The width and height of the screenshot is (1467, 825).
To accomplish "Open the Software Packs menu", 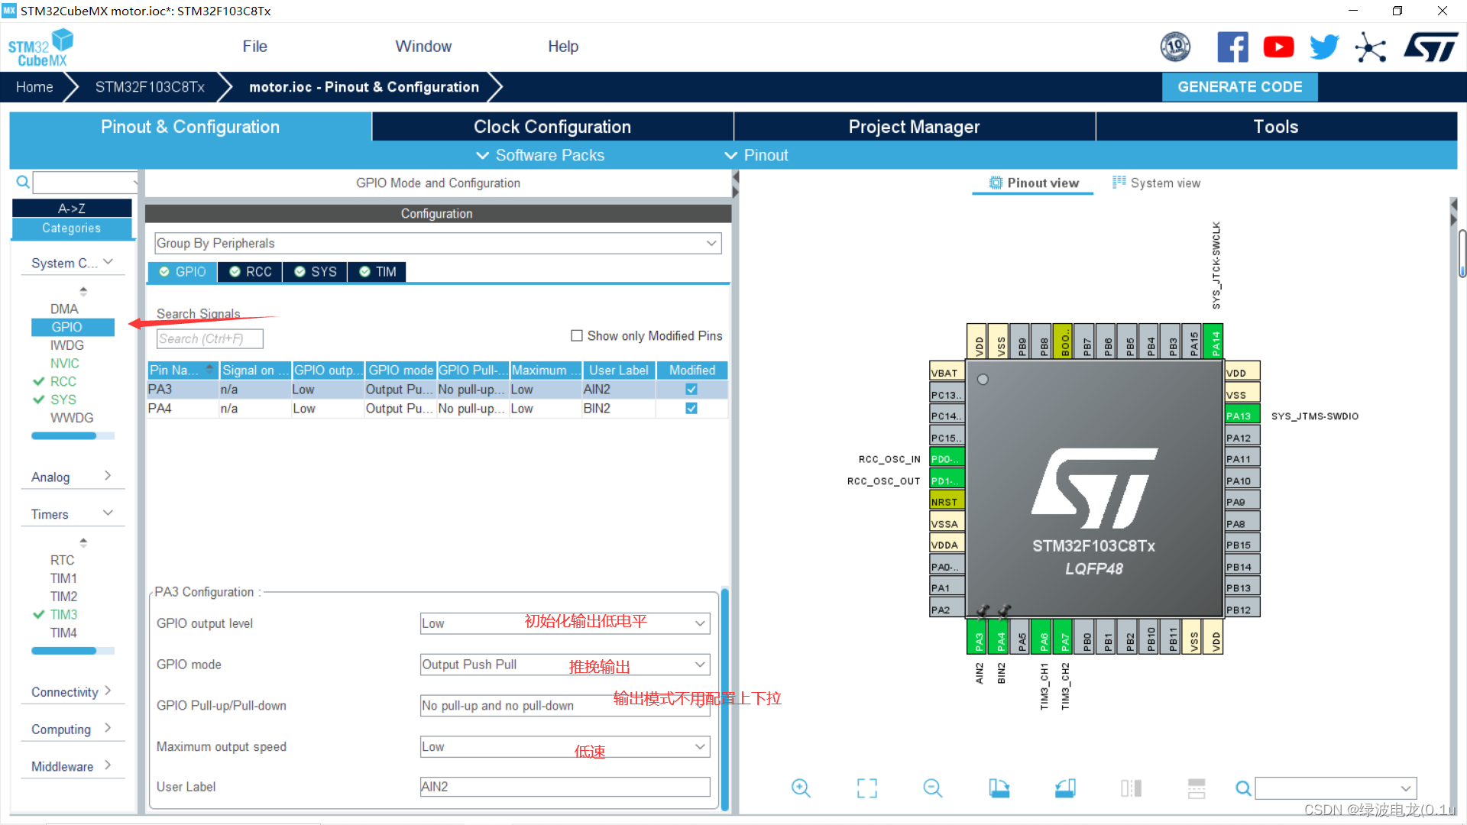I will pyautogui.click(x=540, y=155).
